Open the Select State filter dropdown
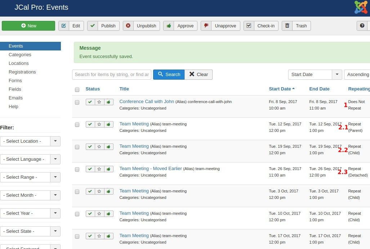This screenshot has height=249, width=370. point(30,231)
